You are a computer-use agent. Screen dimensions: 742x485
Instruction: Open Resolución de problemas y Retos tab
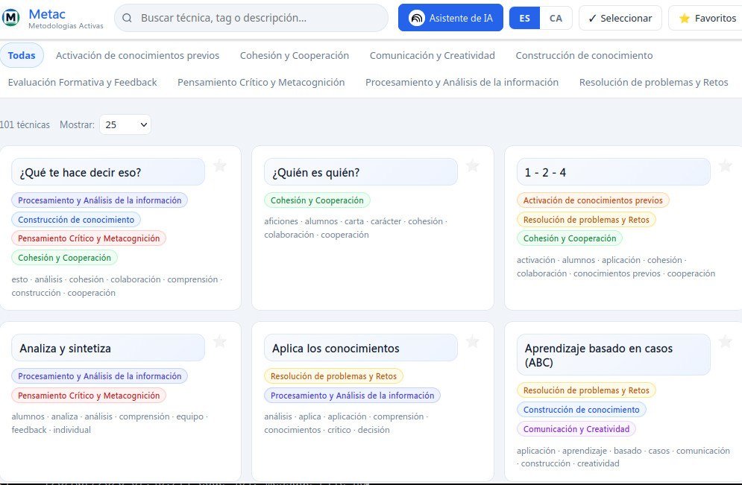pos(653,82)
